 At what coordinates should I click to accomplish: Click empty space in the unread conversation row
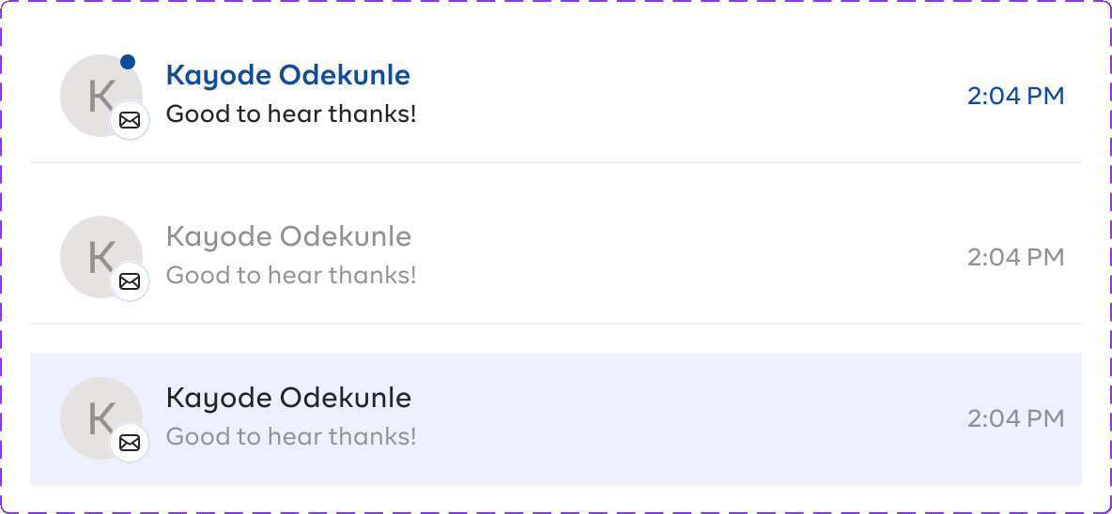click(x=686, y=96)
